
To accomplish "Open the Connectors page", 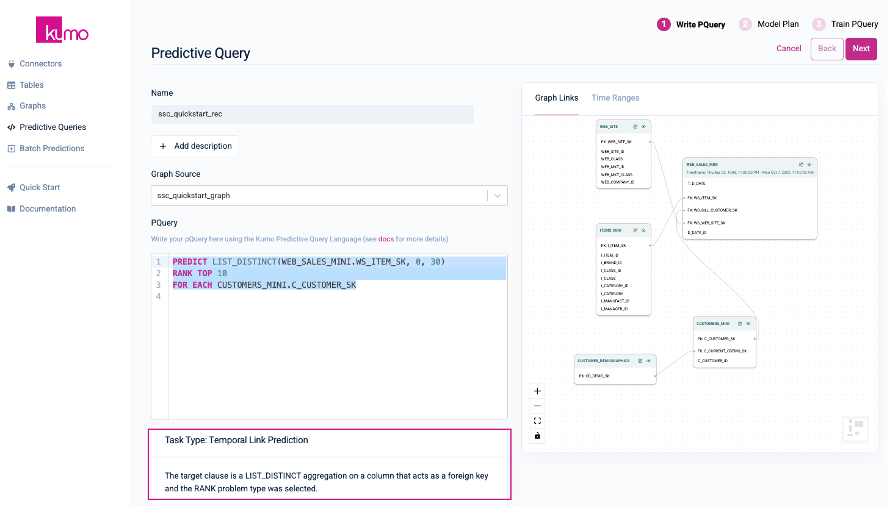I will click(41, 63).
